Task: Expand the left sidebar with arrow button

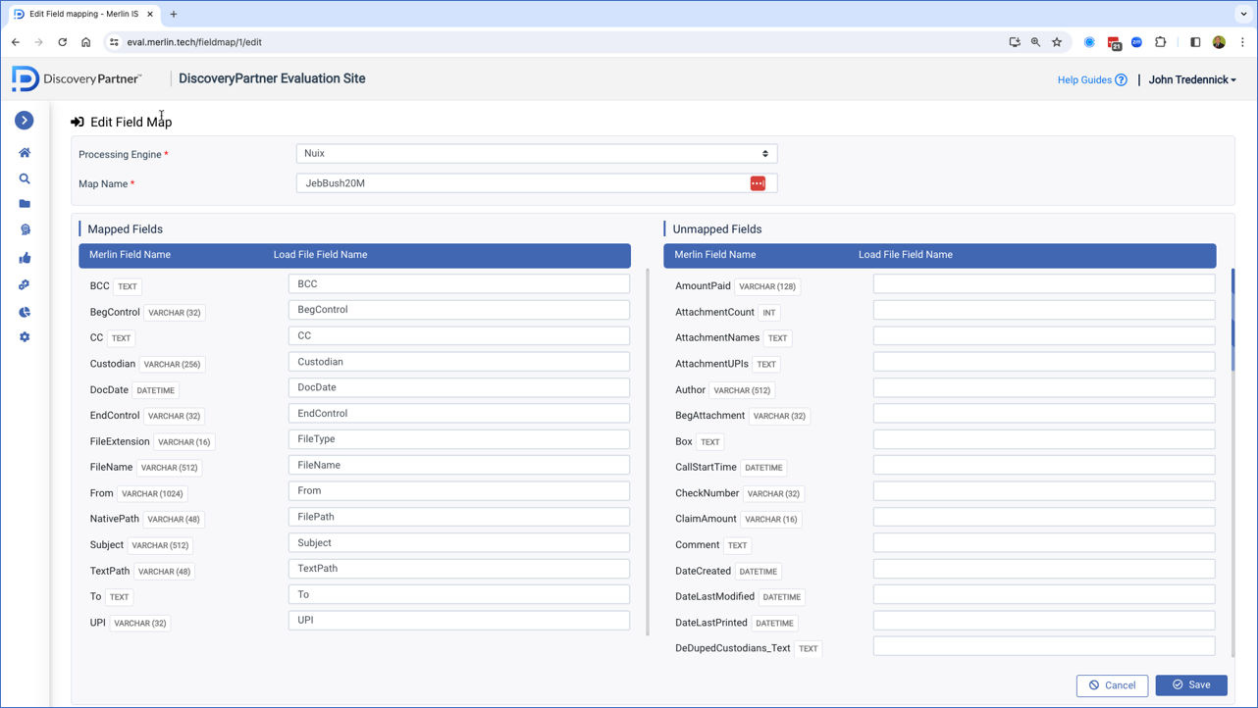Action: [25, 120]
